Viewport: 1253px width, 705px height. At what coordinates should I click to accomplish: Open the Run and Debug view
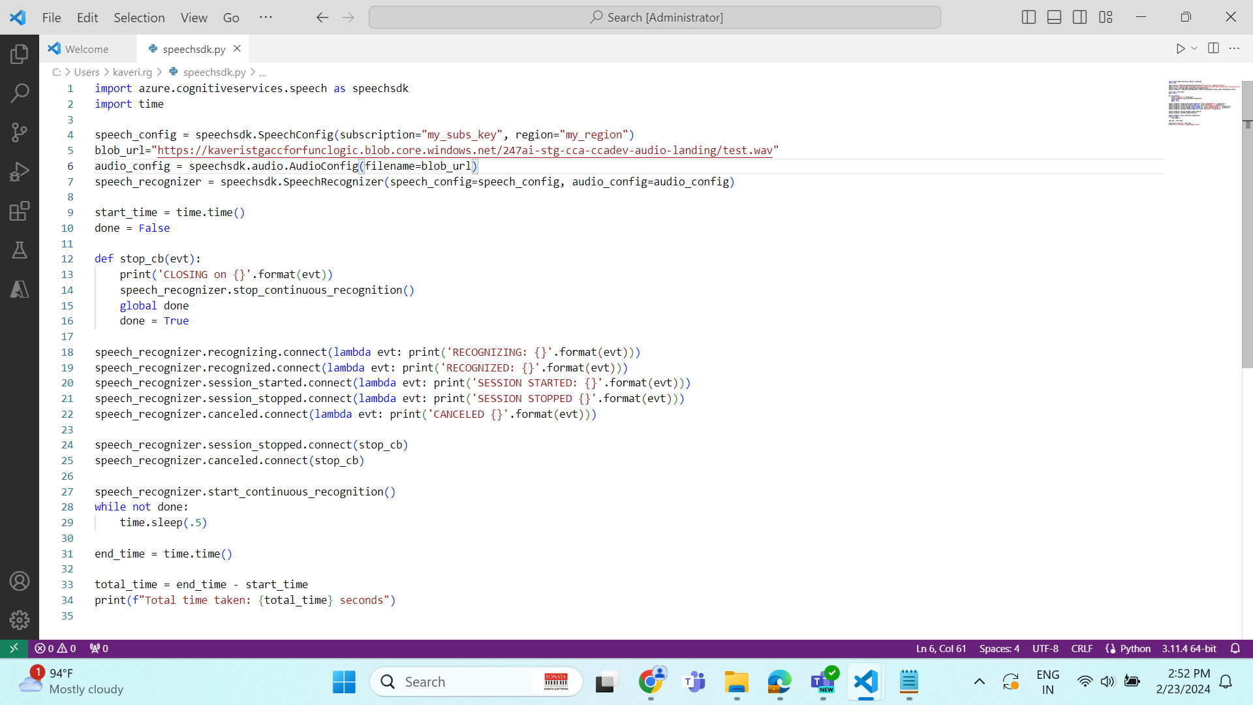[20, 172]
